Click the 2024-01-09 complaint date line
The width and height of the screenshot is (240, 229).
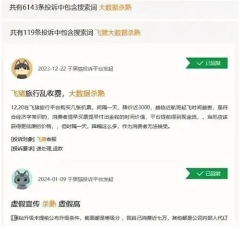(75, 179)
